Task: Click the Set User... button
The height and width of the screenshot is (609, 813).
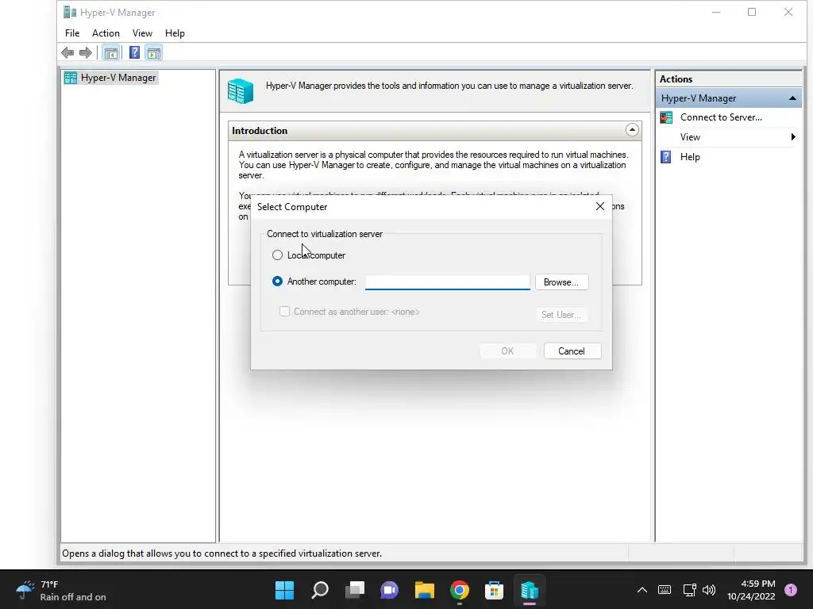Action: (561, 314)
